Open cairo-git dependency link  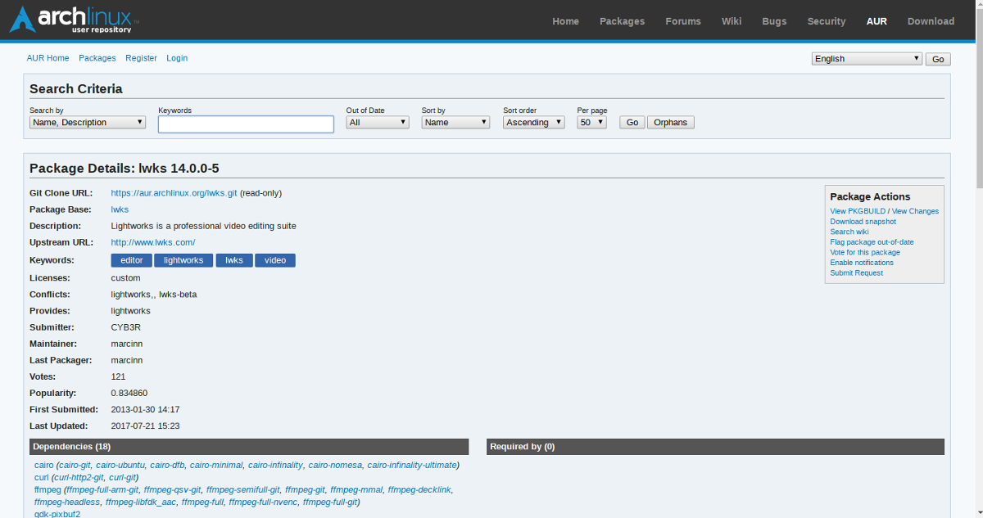point(75,465)
